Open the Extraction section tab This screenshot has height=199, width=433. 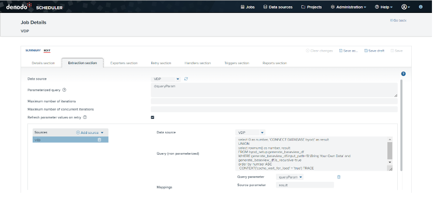click(x=82, y=63)
